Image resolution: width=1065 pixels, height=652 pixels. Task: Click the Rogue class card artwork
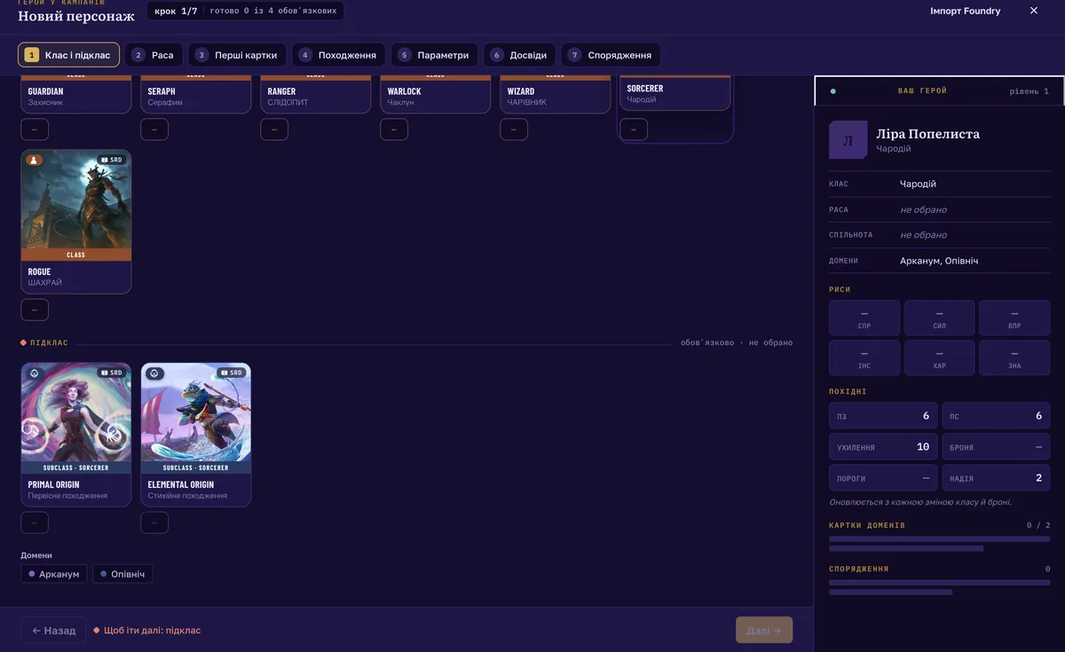tap(76, 200)
